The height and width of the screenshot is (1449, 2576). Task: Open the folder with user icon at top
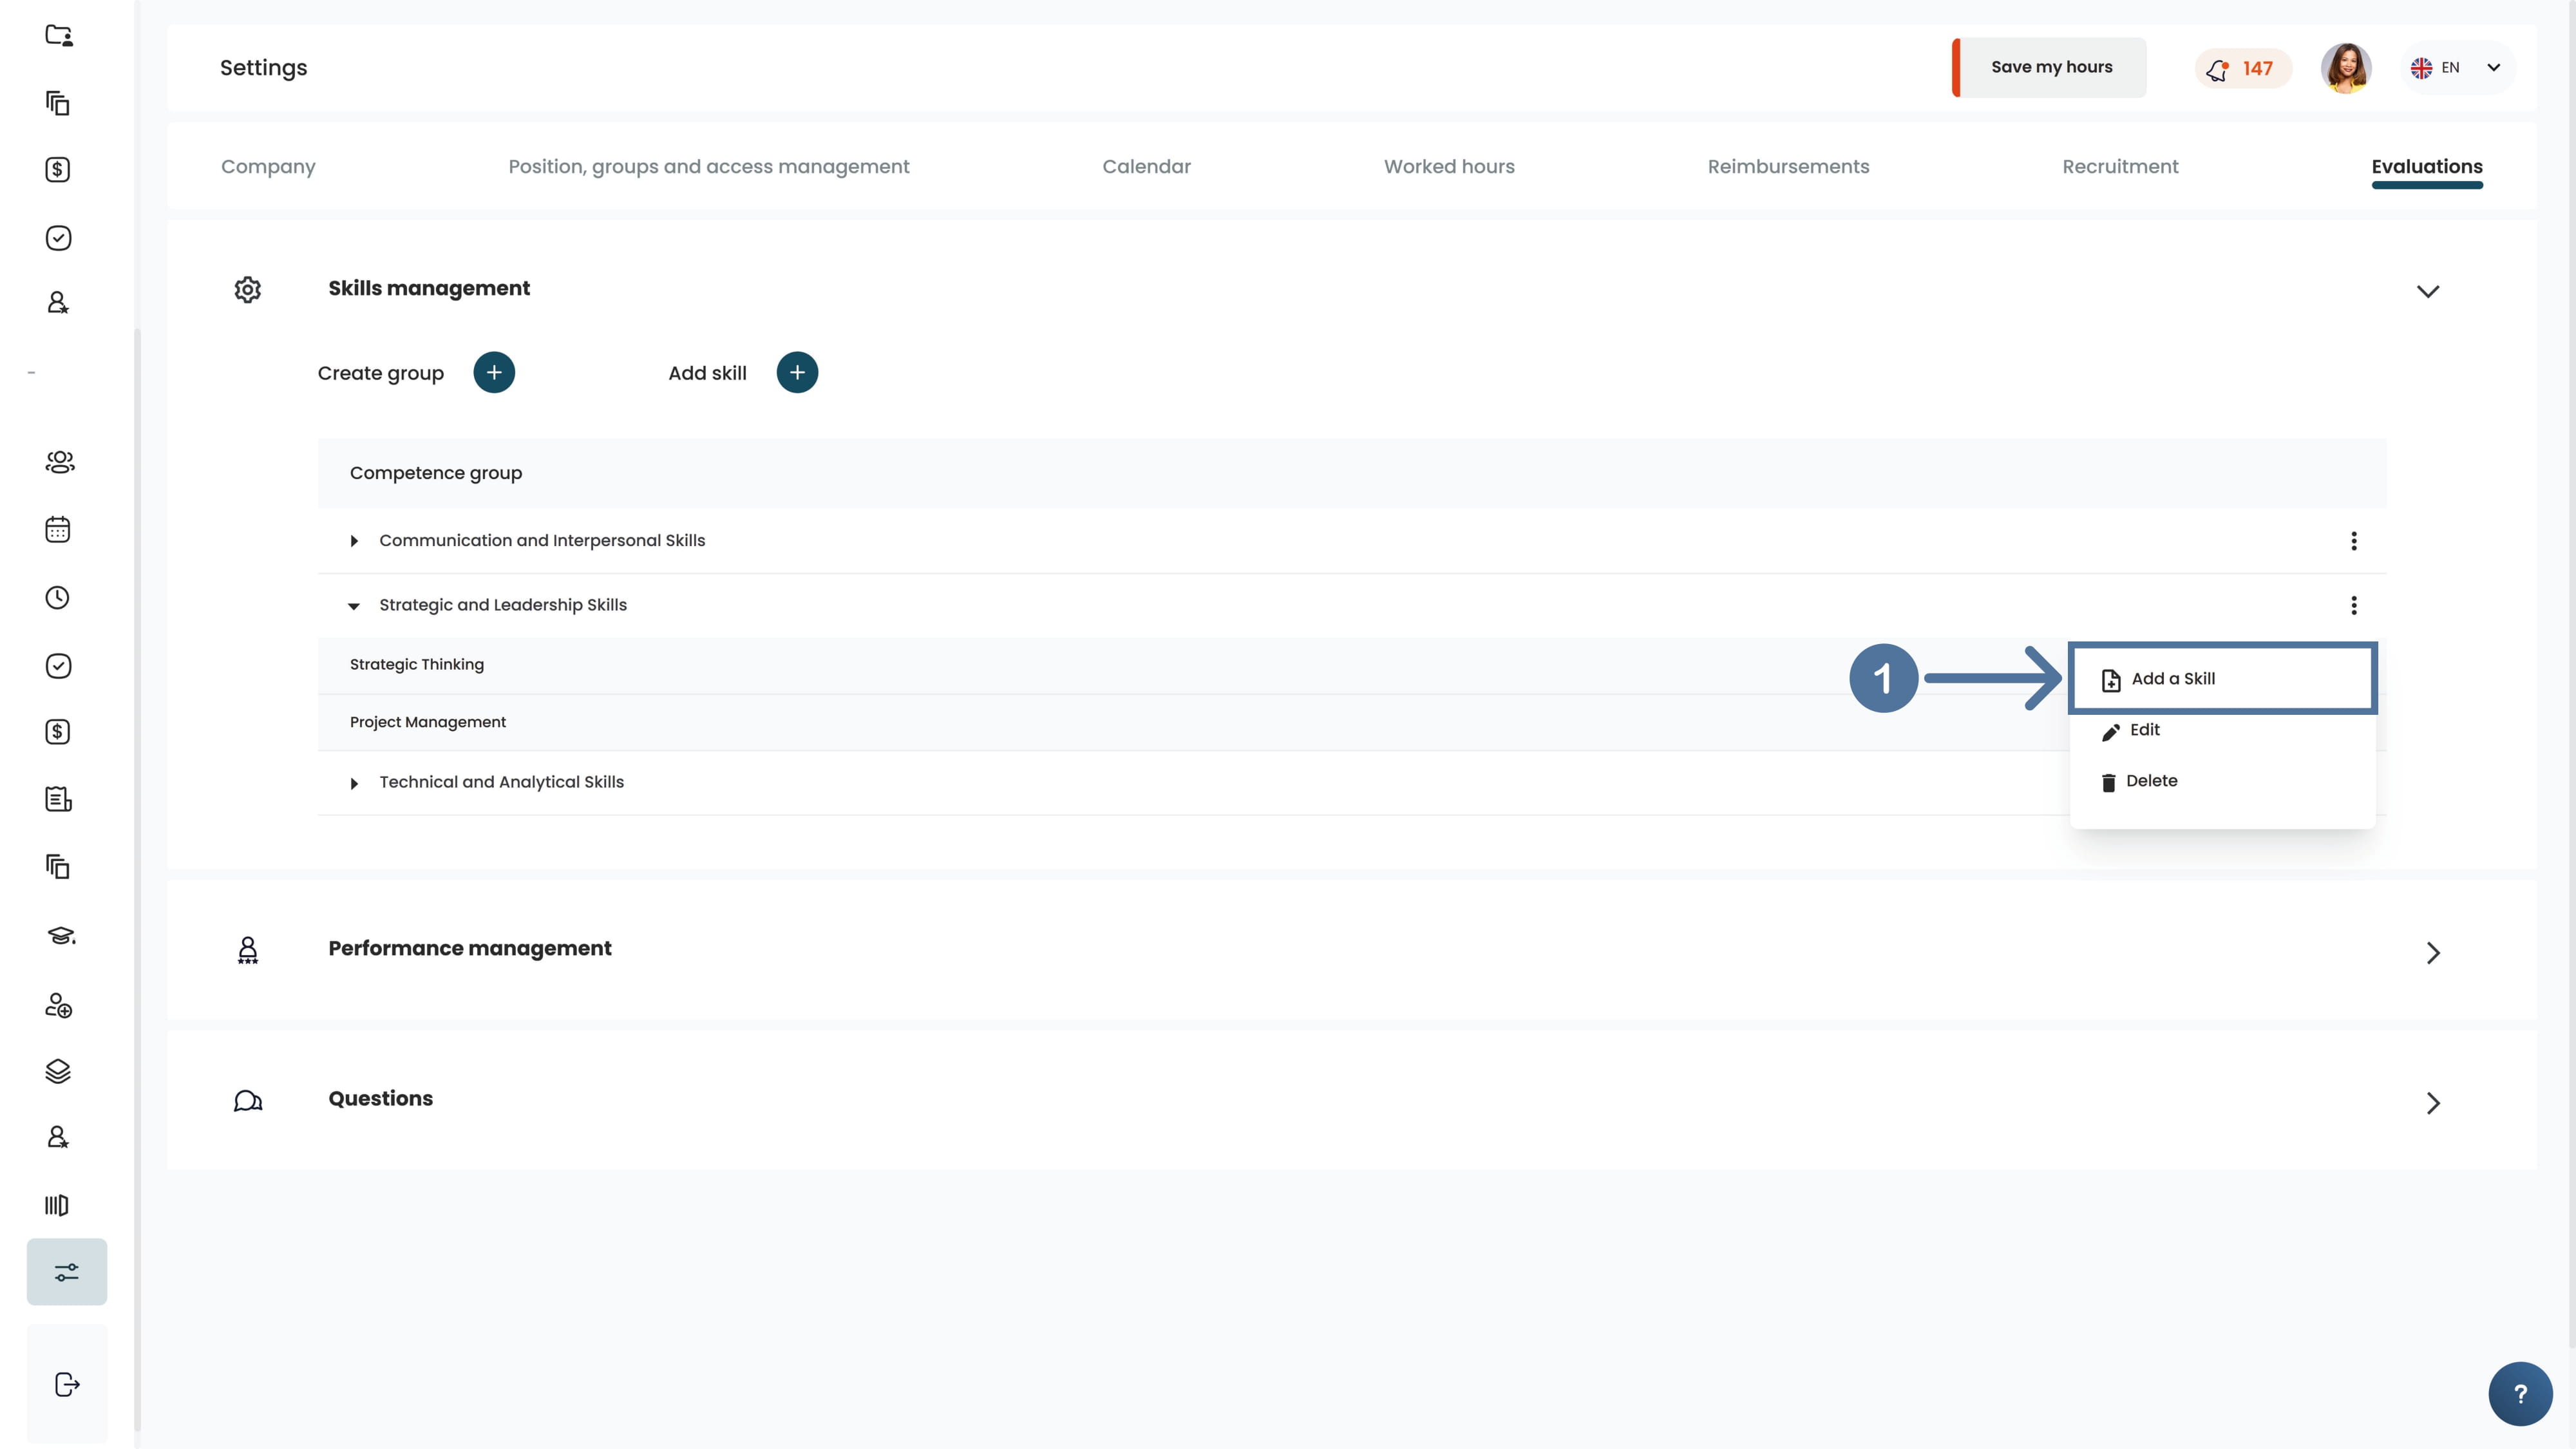point(59,35)
